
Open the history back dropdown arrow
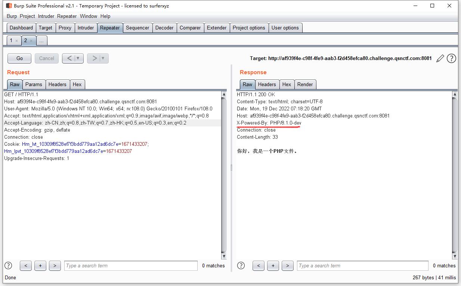[x=78, y=58]
